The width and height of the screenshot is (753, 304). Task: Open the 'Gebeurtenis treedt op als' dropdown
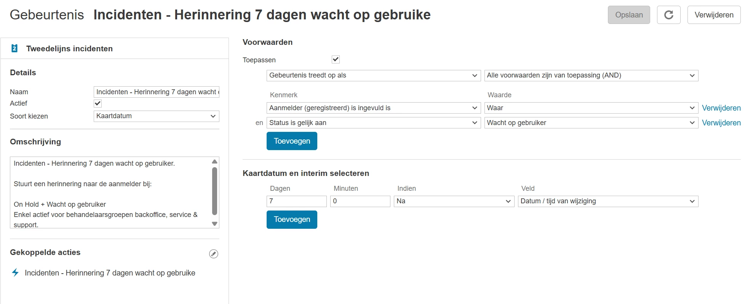coord(374,76)
